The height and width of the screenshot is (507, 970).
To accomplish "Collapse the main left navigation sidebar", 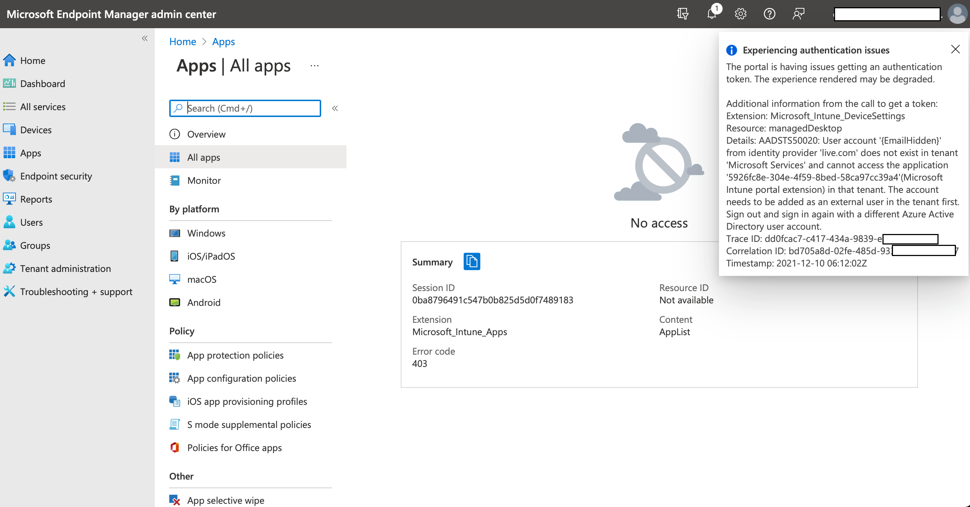I will [x=145, y=38].
